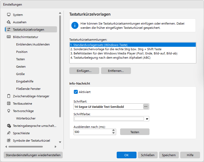Click Standardeinstellungen wiederherstellen button
204x162 pixels.
tap(33, 155)
